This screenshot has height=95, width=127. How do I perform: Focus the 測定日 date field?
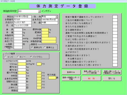[22, 17]
